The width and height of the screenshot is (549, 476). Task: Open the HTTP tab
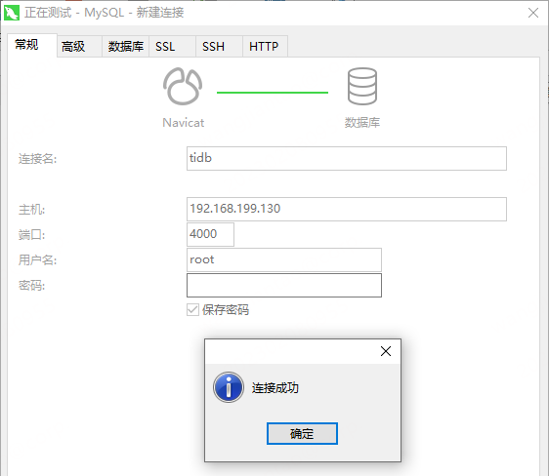point(265,46)
